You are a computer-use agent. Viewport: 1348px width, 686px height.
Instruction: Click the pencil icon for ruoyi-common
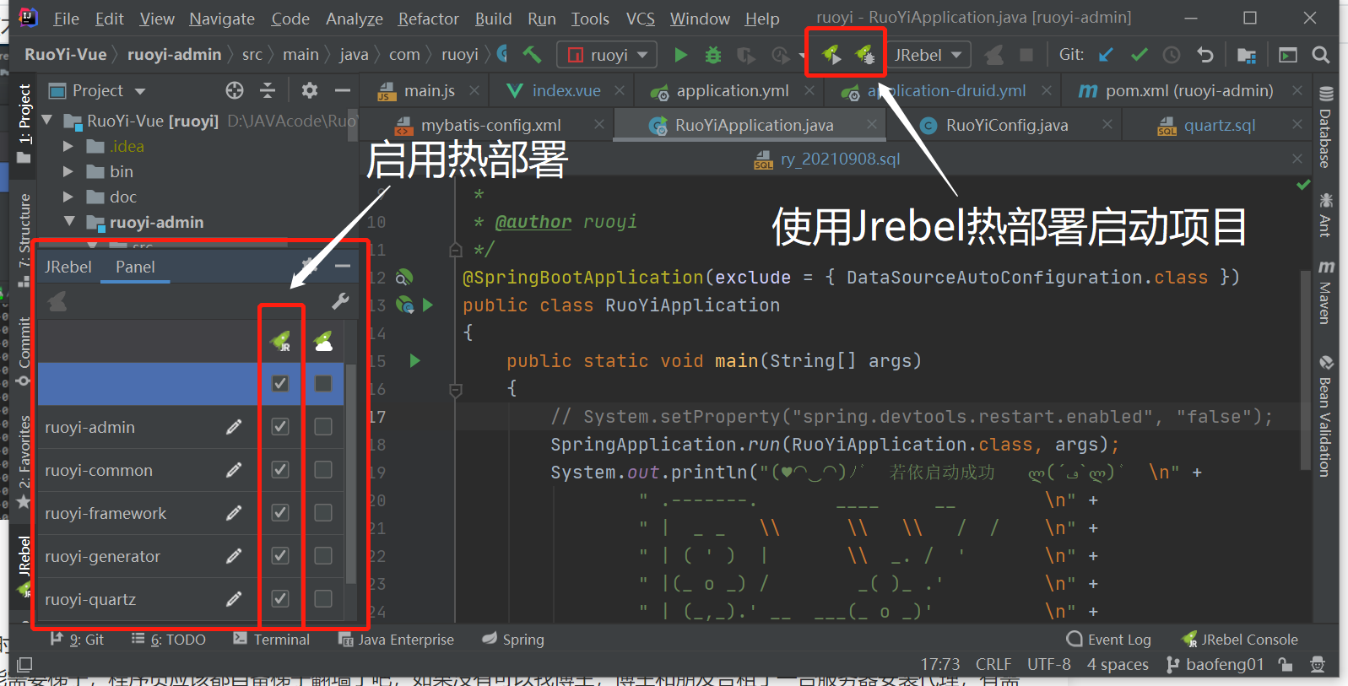(x=234, y=470)
